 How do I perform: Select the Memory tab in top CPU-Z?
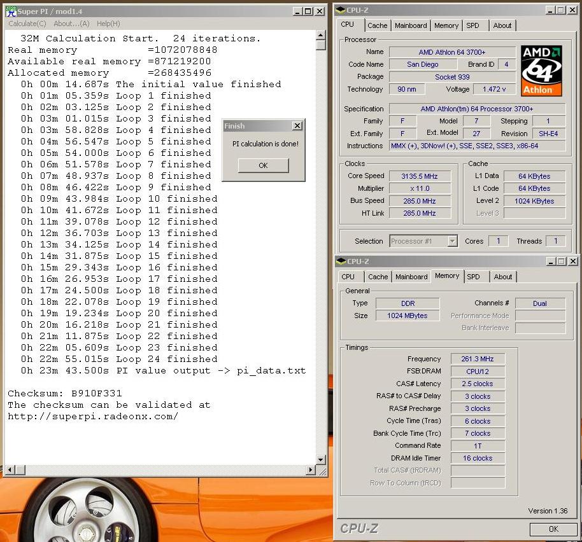coord(446,25)
